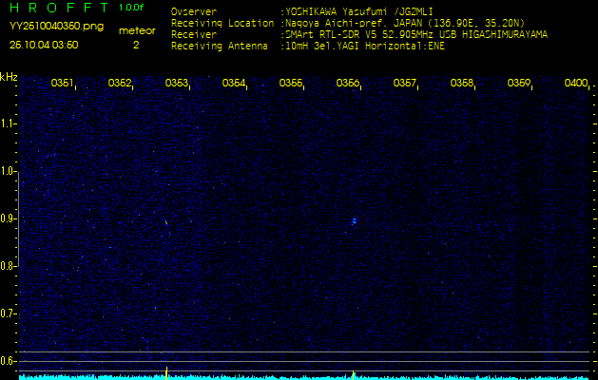The width and height of the screenshot is (598, 380).
Task: Click observer name YOSHIKAWA Yasufumi /JG2MLI
Action: (x=358, y=11)
